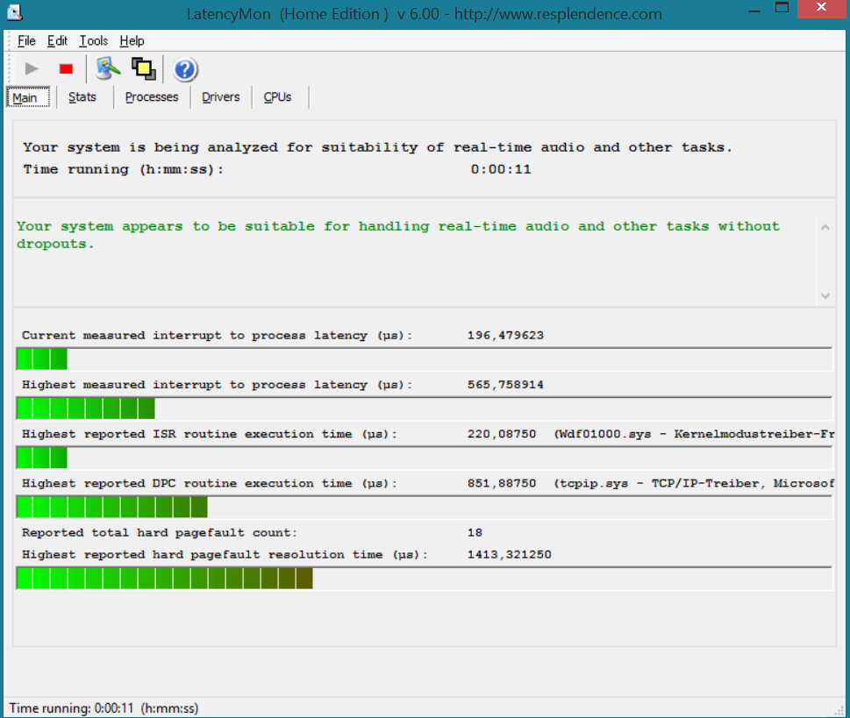
Task: Click the 1413,321250 pagefault resolution value
Action: pyautogui.click(x=509, y=554)
